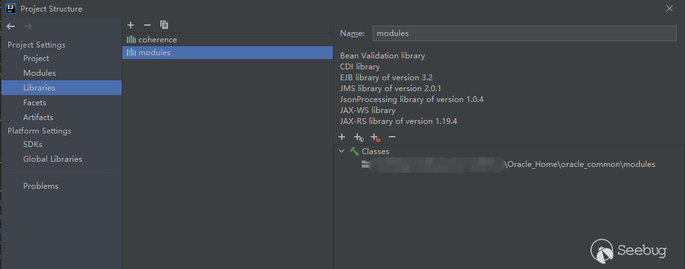Collapse the Classes tree node

tap(342, 152)
